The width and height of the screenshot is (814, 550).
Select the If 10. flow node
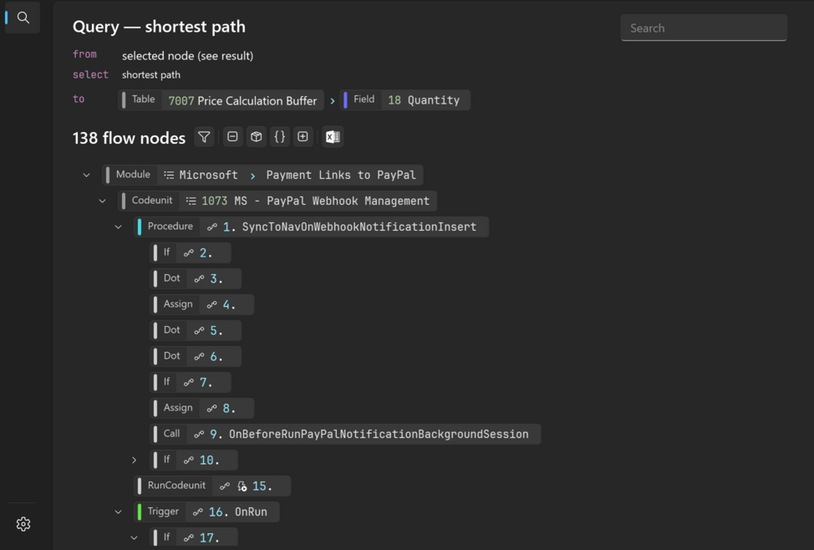[194, 461]
